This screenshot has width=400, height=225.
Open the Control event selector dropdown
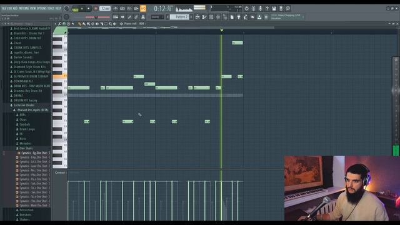(x=61, y=172)
